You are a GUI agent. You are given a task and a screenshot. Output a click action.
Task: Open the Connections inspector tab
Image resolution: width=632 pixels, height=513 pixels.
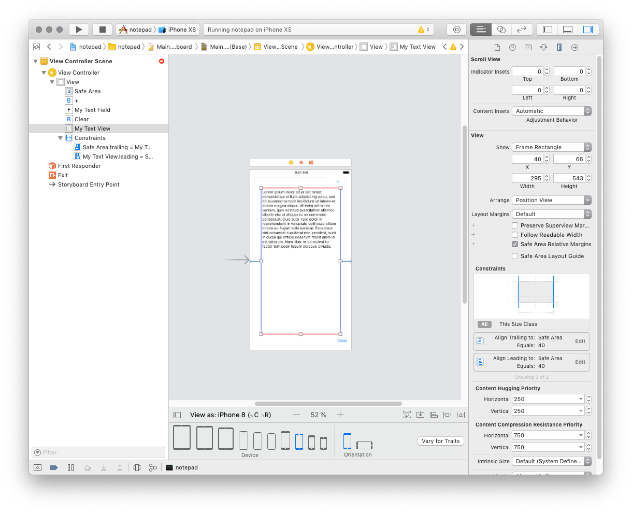click(x=574, y=47)
